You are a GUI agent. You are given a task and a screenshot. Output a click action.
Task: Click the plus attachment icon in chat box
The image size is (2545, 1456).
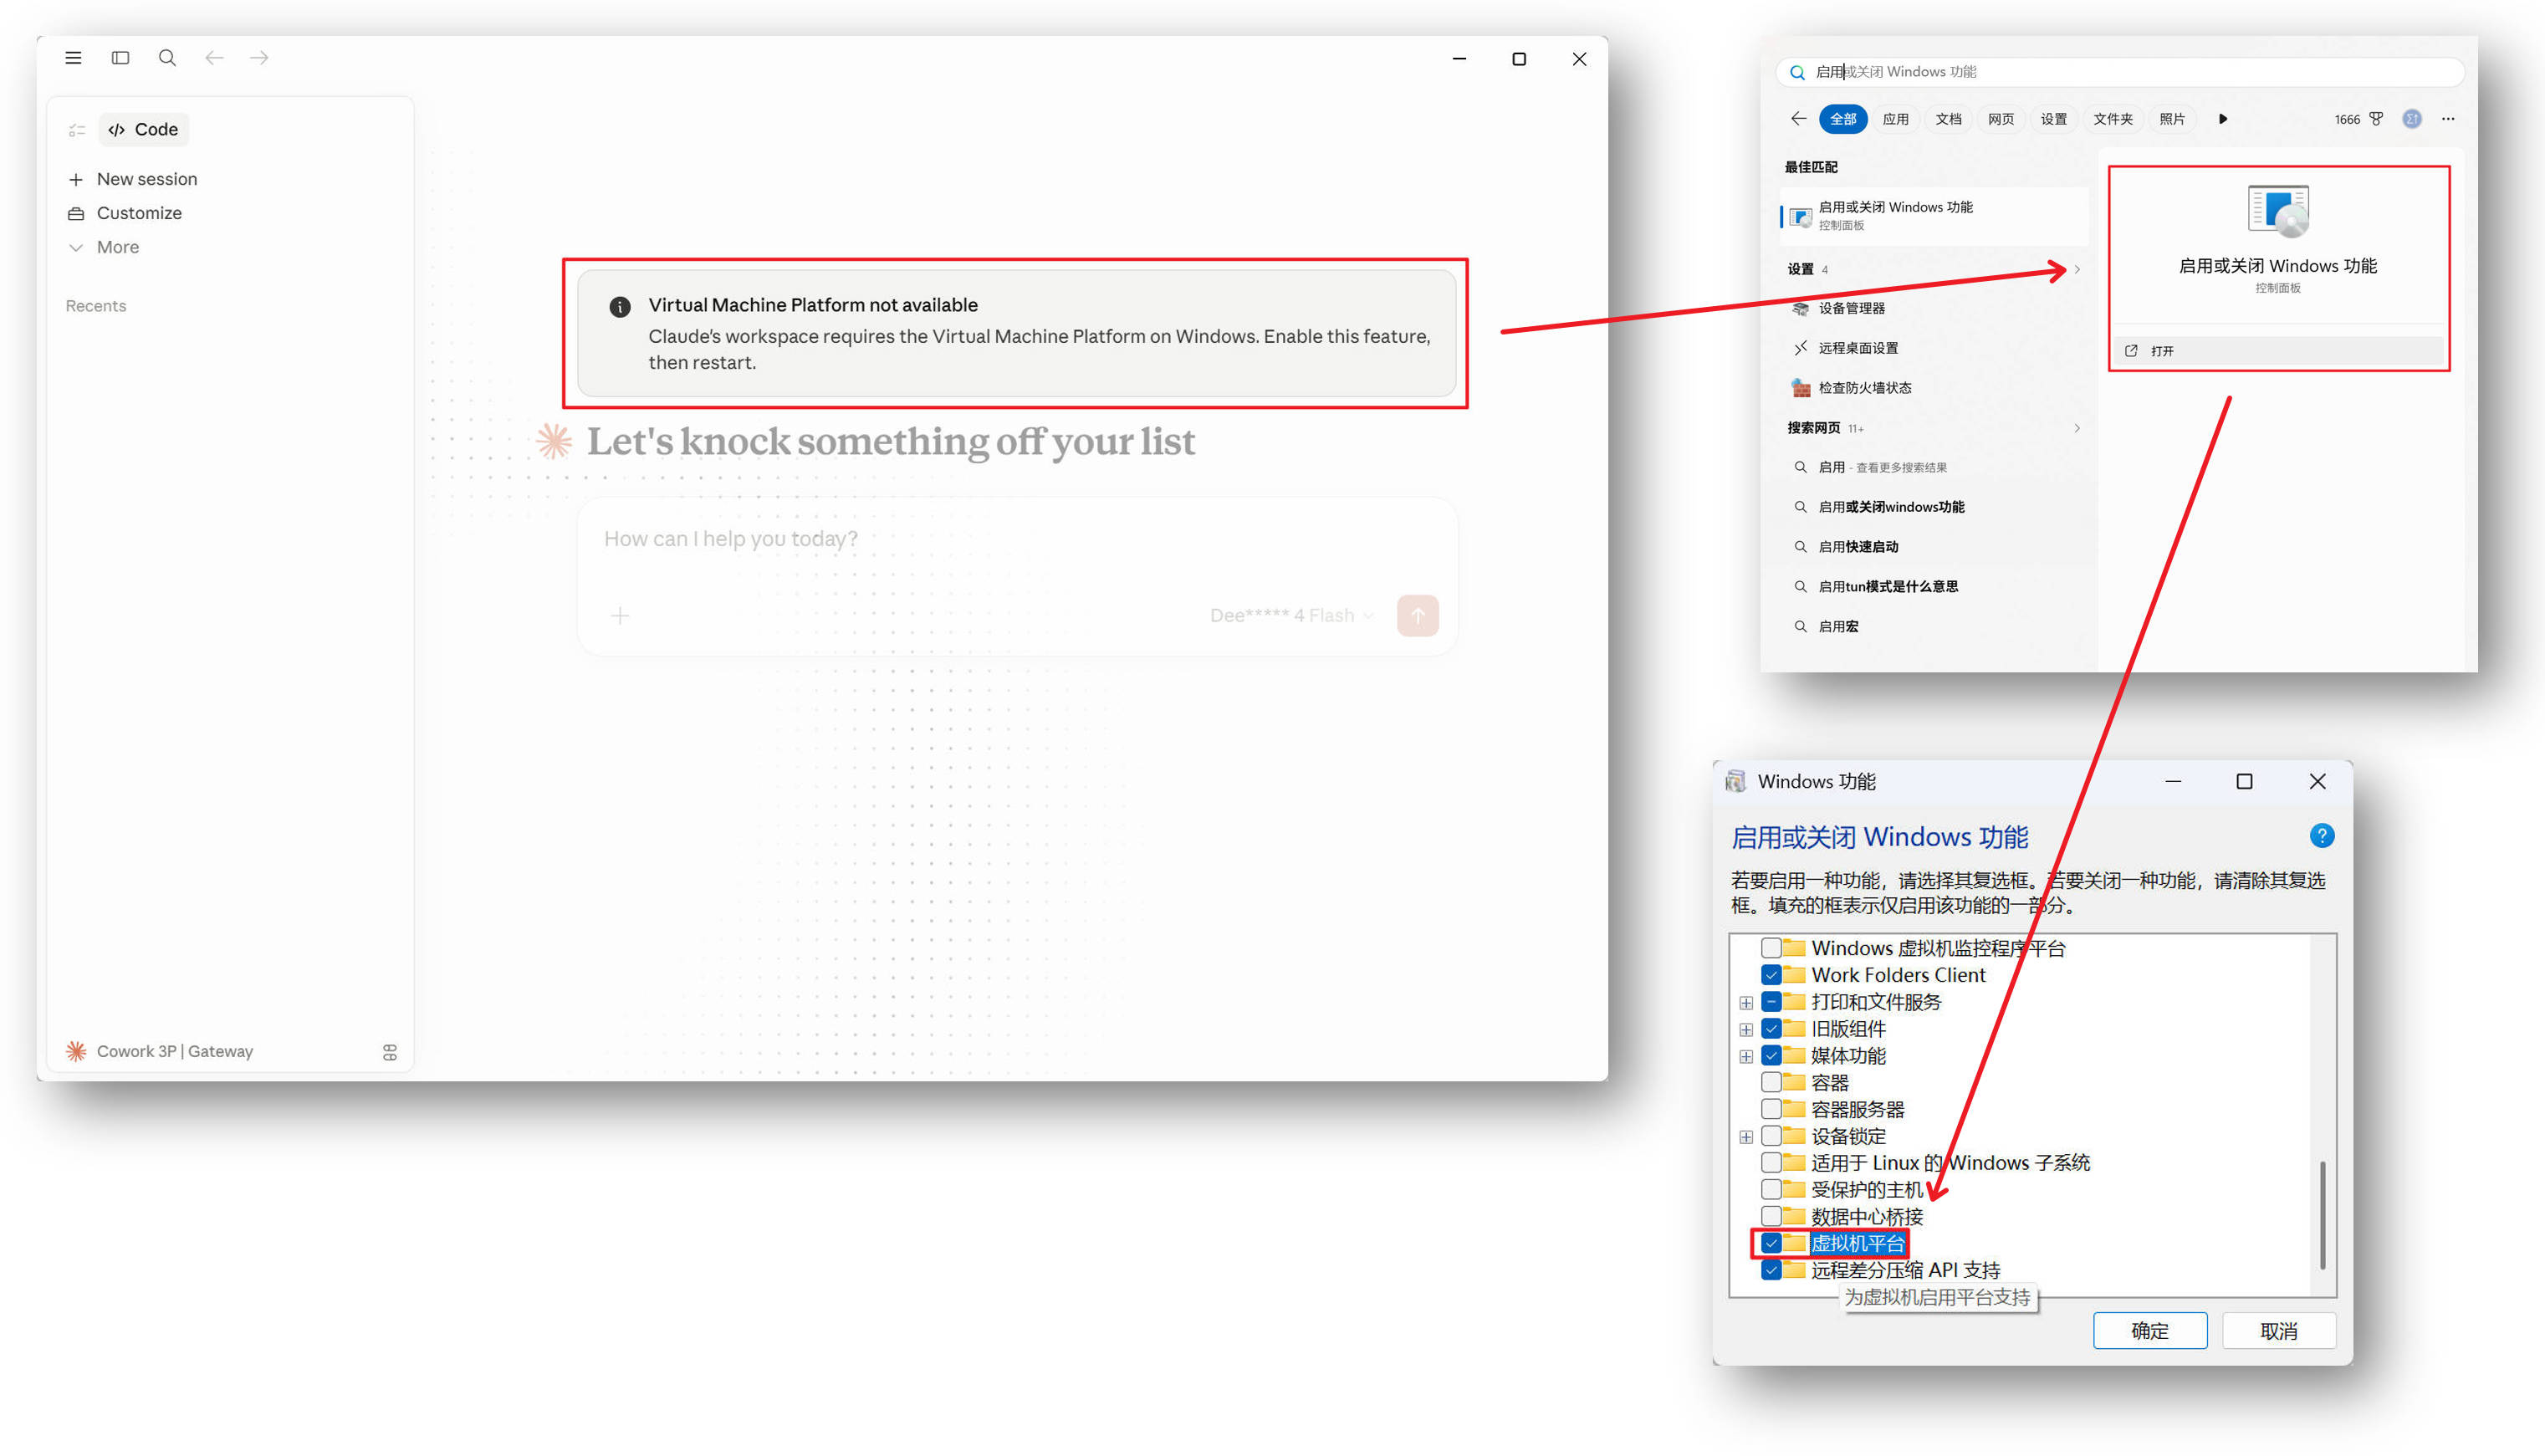(620, 615)
